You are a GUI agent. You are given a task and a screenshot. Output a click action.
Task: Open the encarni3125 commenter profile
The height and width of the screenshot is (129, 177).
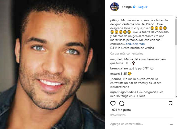tap(119, 74)
